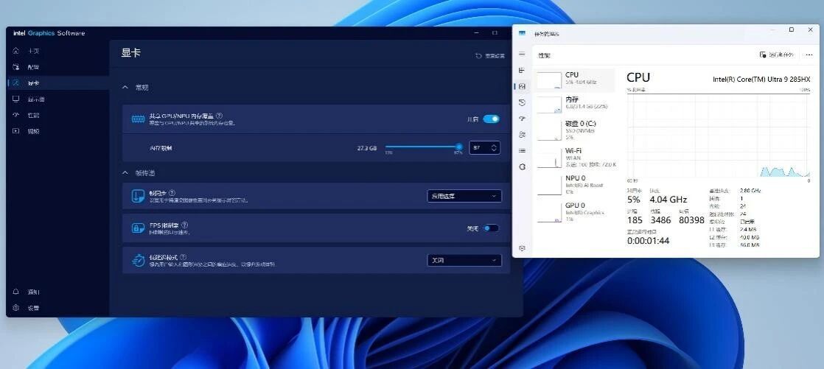Open Processes page icon in Task Manager
The height and width of the screenshot is (369, 824).
522,70
